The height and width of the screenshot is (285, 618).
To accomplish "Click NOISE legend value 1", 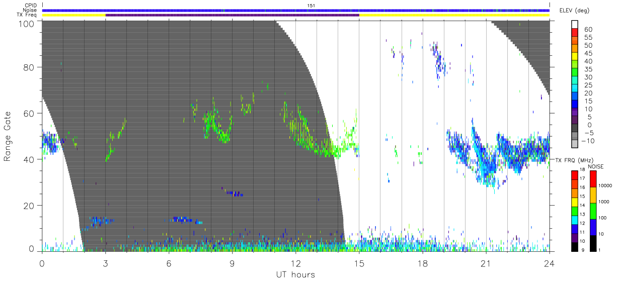I will pos(600,250).
